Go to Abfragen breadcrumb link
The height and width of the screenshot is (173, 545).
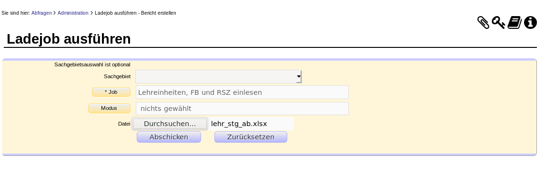[x=41, y=13]
